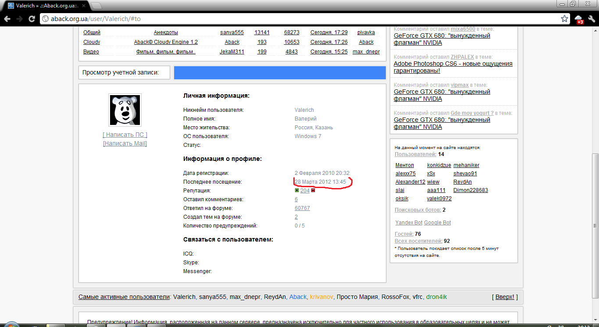Click the globe site-info icon in the address bar

[45, 19]
